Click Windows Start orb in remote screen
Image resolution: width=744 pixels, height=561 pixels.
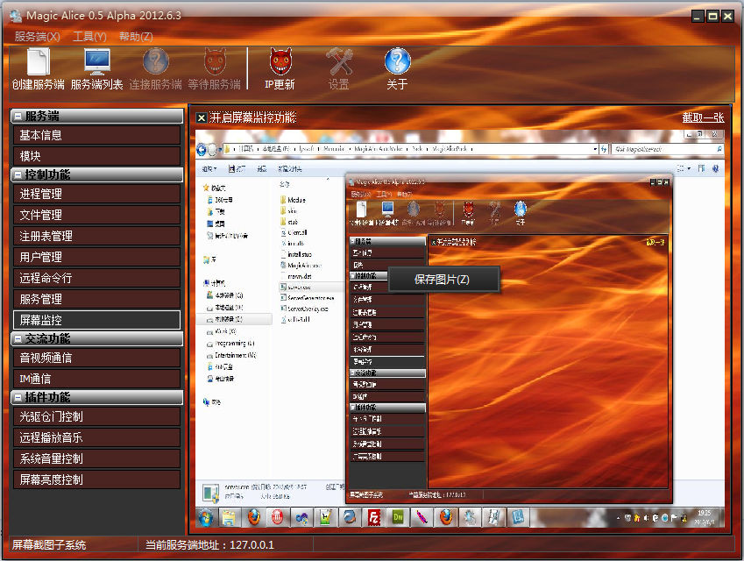pyautogui.click(x=205, y=517)
